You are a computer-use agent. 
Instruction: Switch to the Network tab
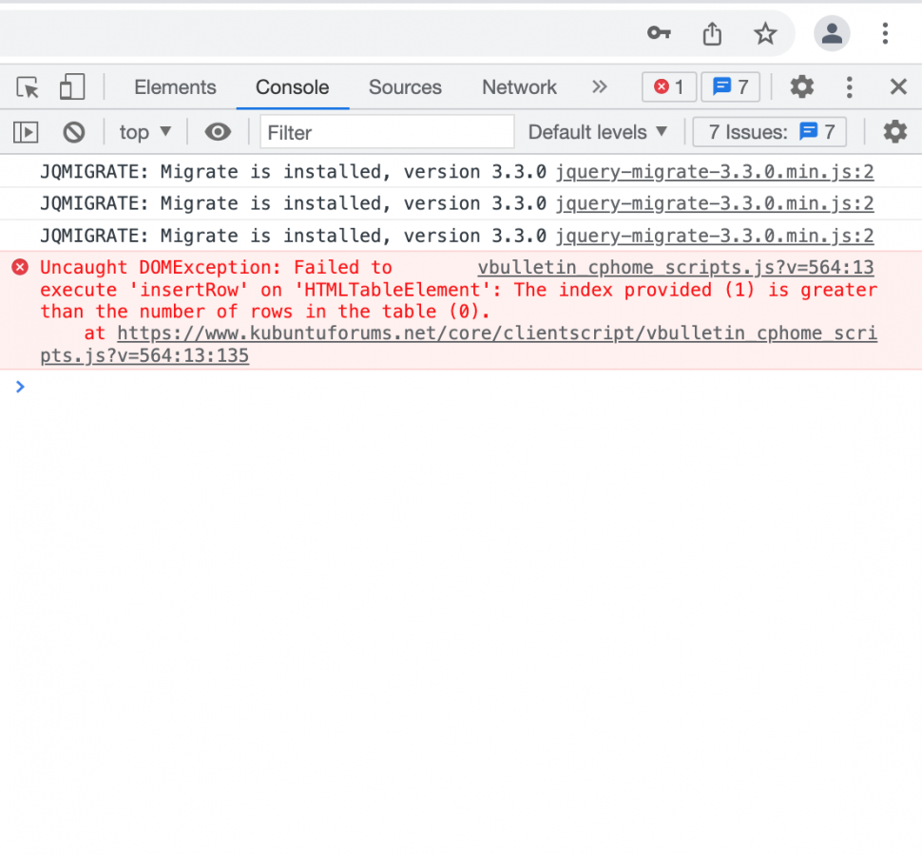[519, 87]
